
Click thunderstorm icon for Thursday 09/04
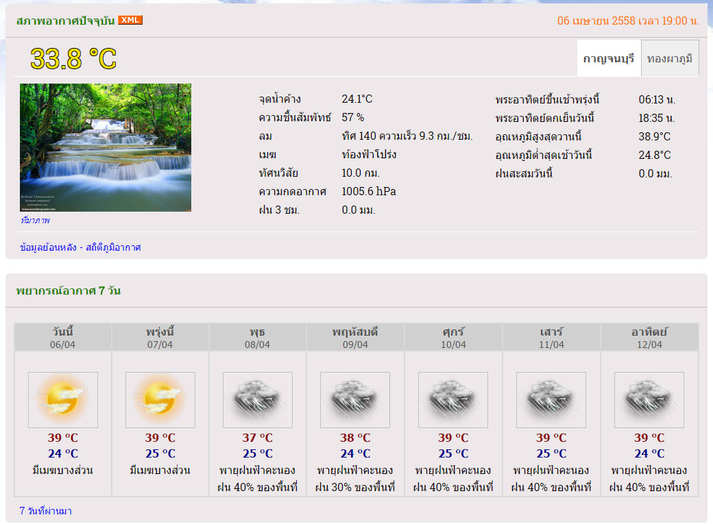coord(355,400)
